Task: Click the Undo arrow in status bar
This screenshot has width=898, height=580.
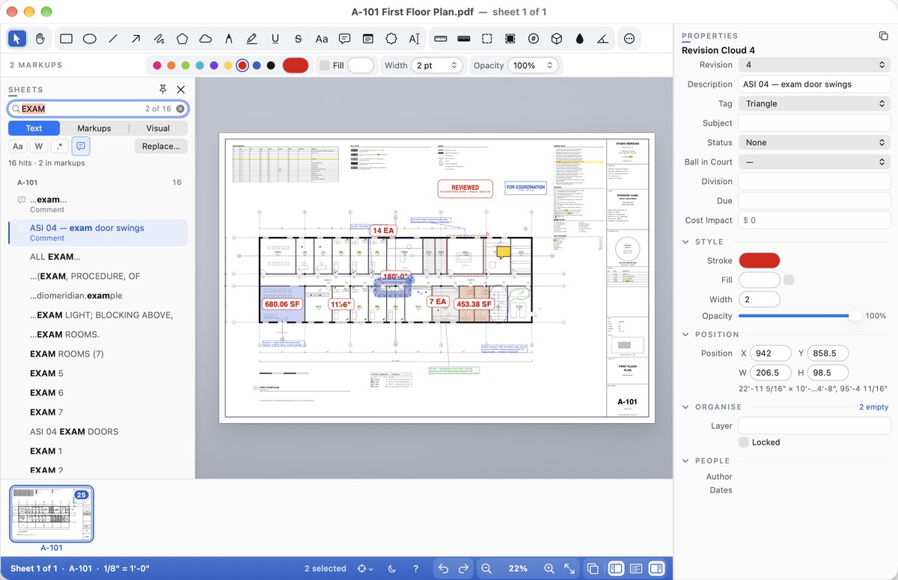Action: pyautogui.click(x=443, y=569)
